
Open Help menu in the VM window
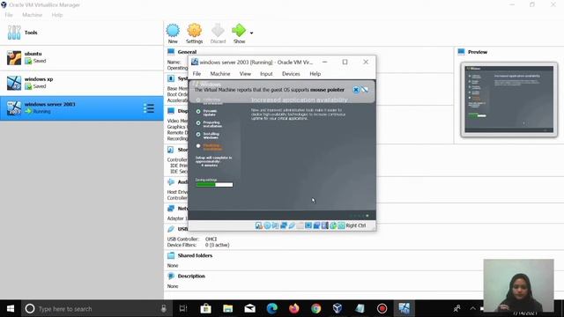315,74
